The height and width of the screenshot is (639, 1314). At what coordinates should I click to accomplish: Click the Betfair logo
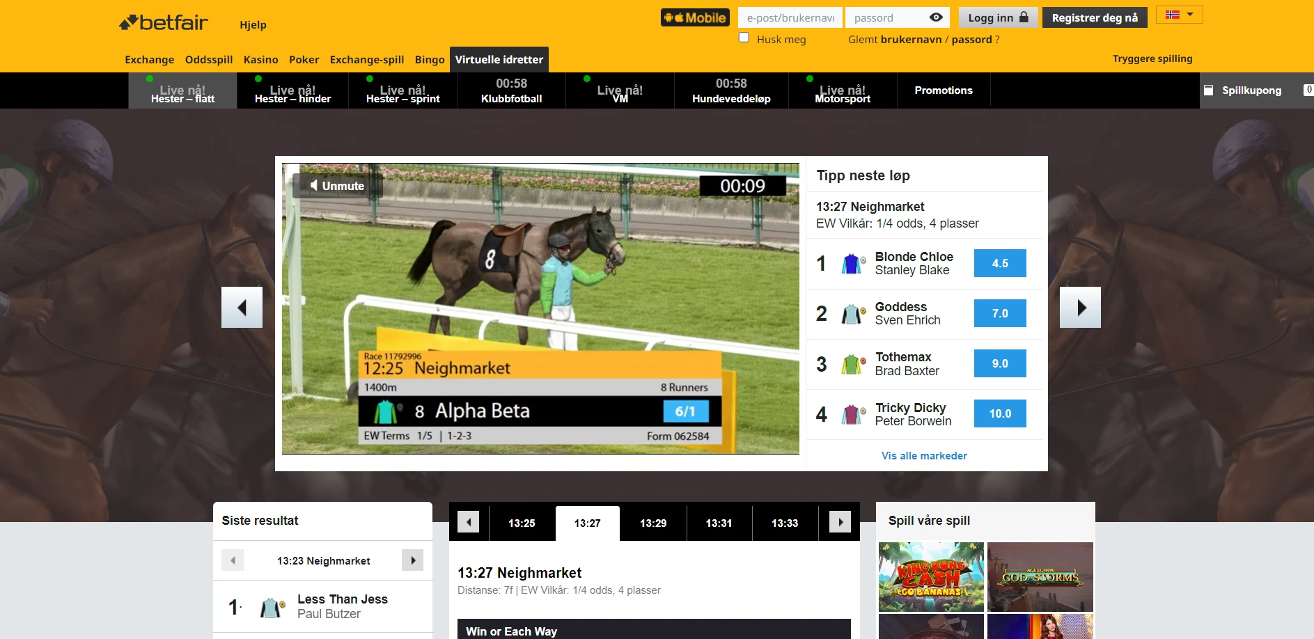(x=164, y=23)
